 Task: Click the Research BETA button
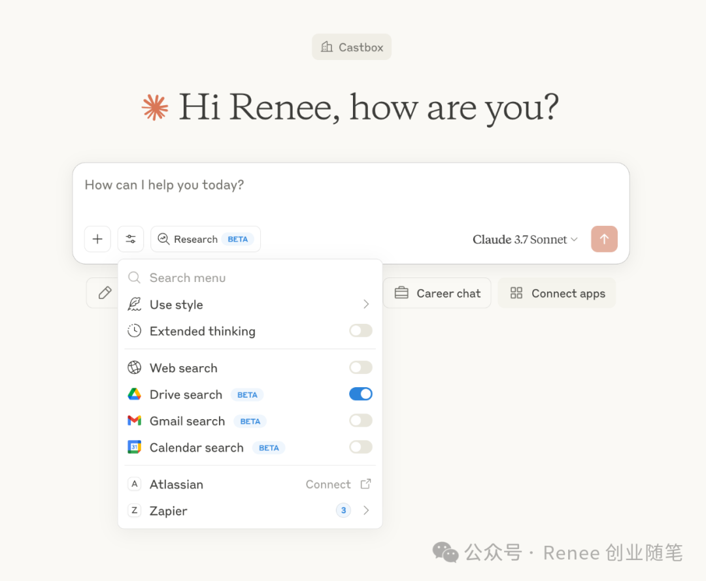click(x=206, y=239)
